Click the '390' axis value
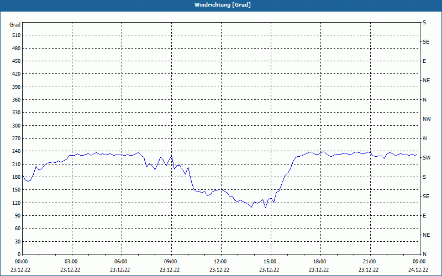Viewport: 442px width, 276px height. coord(17,87)
